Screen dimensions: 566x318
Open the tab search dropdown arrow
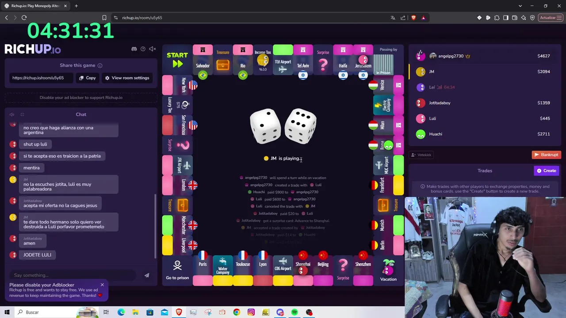pyautogui.click(x=520, y=6)
